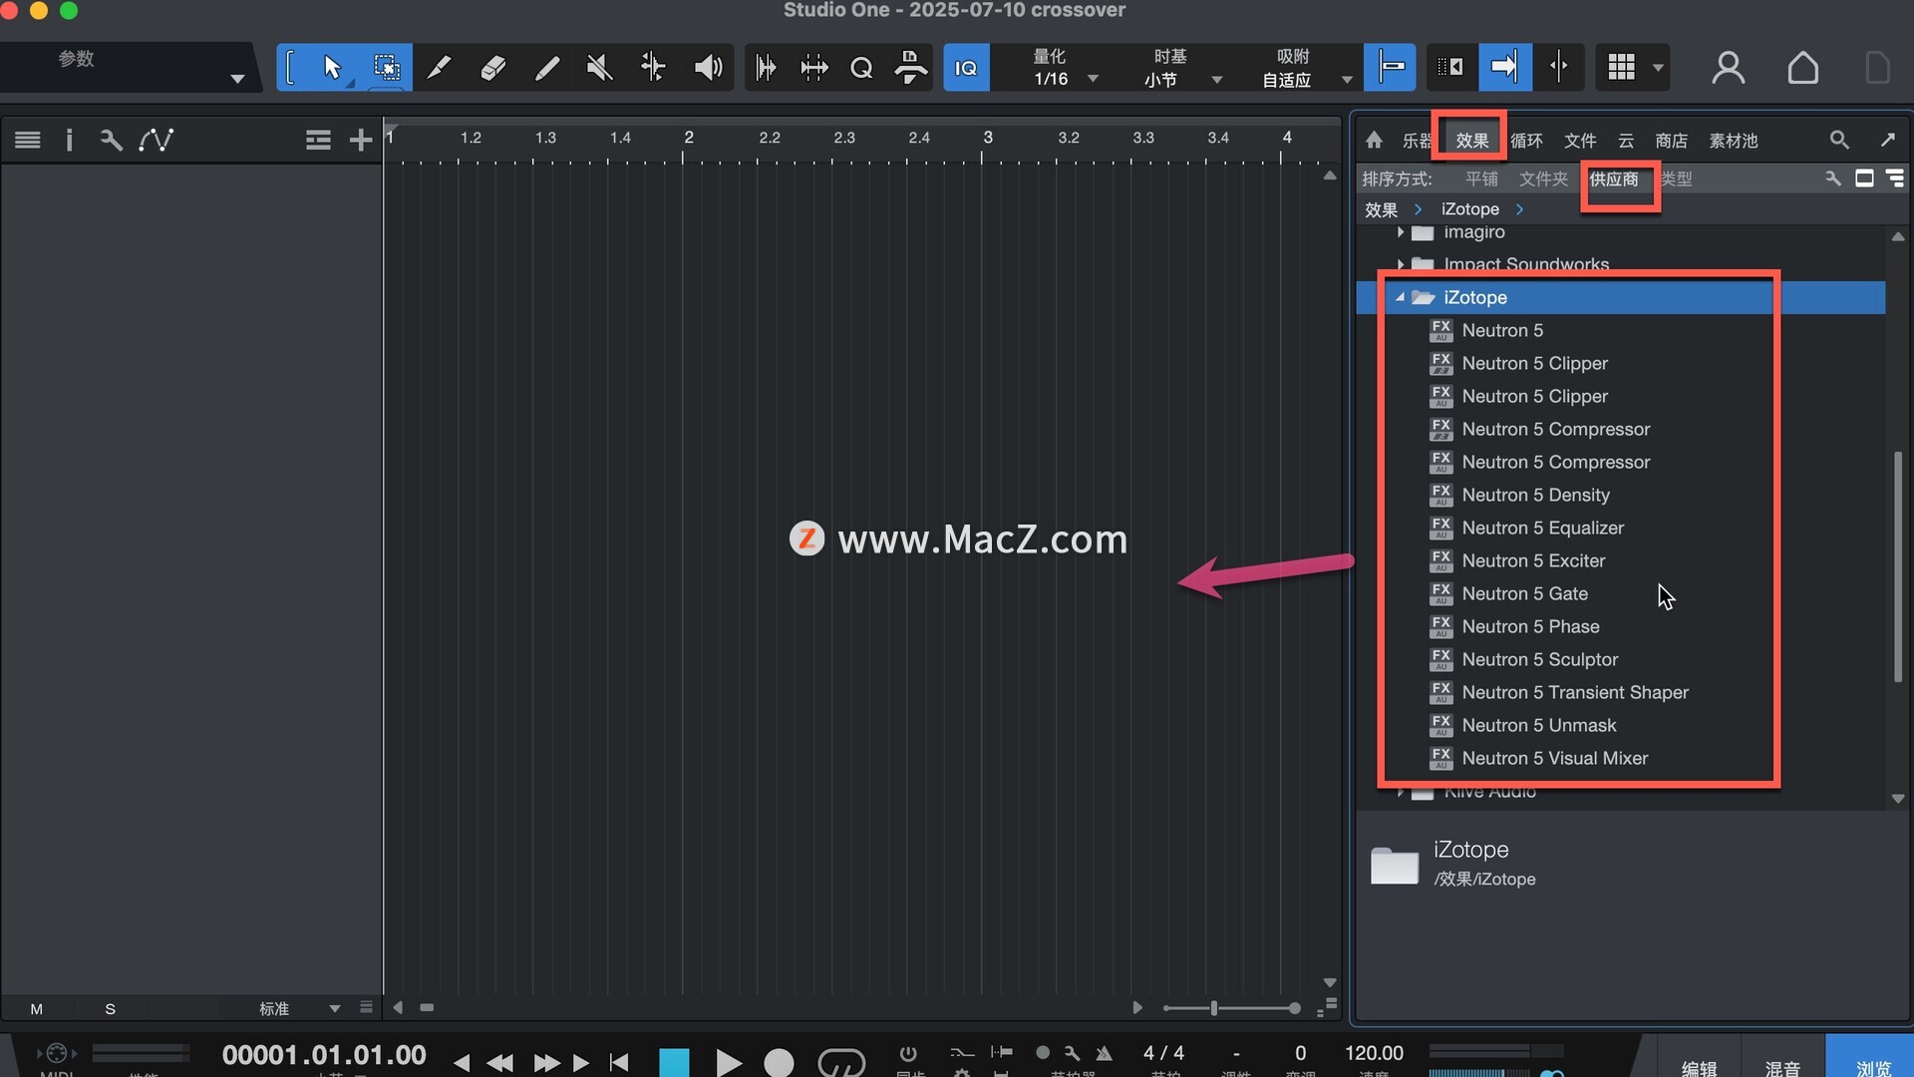Select the Mute tool
Image resolution: width=1914 pixels, height=1077 pixels.
(x=599, y=68)
